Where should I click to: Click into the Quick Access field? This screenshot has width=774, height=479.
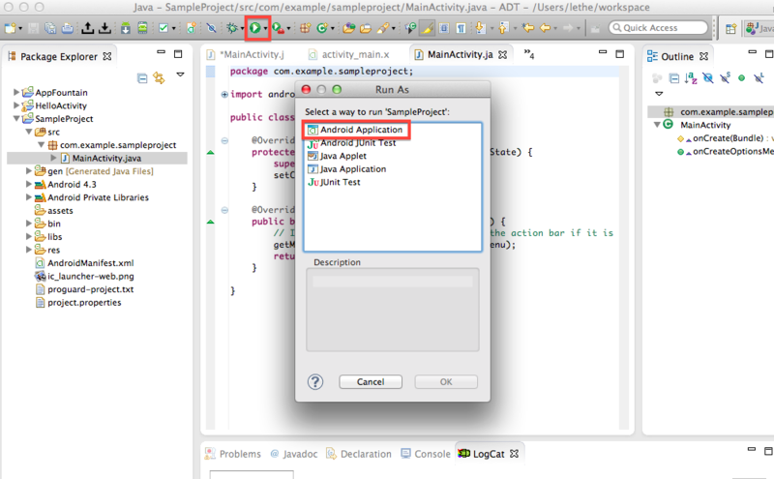[x=659, y=28]
